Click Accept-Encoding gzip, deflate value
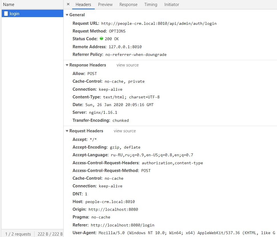The image size is (277, 237). point(125,147)
